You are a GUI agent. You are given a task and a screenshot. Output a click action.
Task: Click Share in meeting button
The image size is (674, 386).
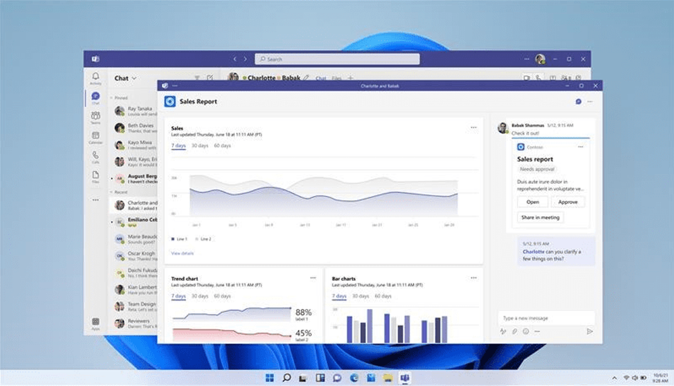[540, 218]
